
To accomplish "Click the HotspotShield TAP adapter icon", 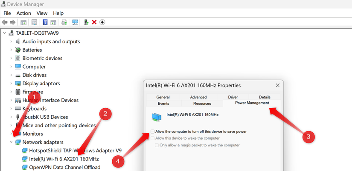I will [25, 151].
